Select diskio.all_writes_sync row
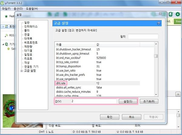This screenshot has width=182, height=135. 97,88
